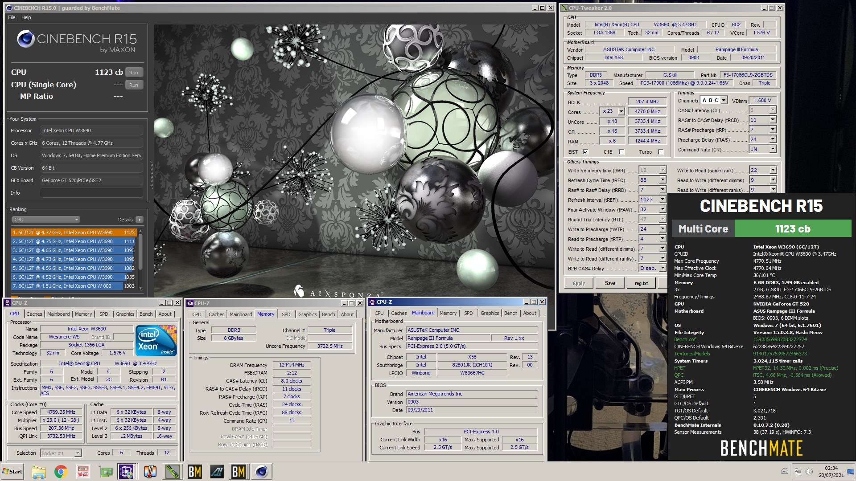Screen dimensions: 856x481
Task: Open the Help menu in Cinebench
Action: (x=26, y=17)
